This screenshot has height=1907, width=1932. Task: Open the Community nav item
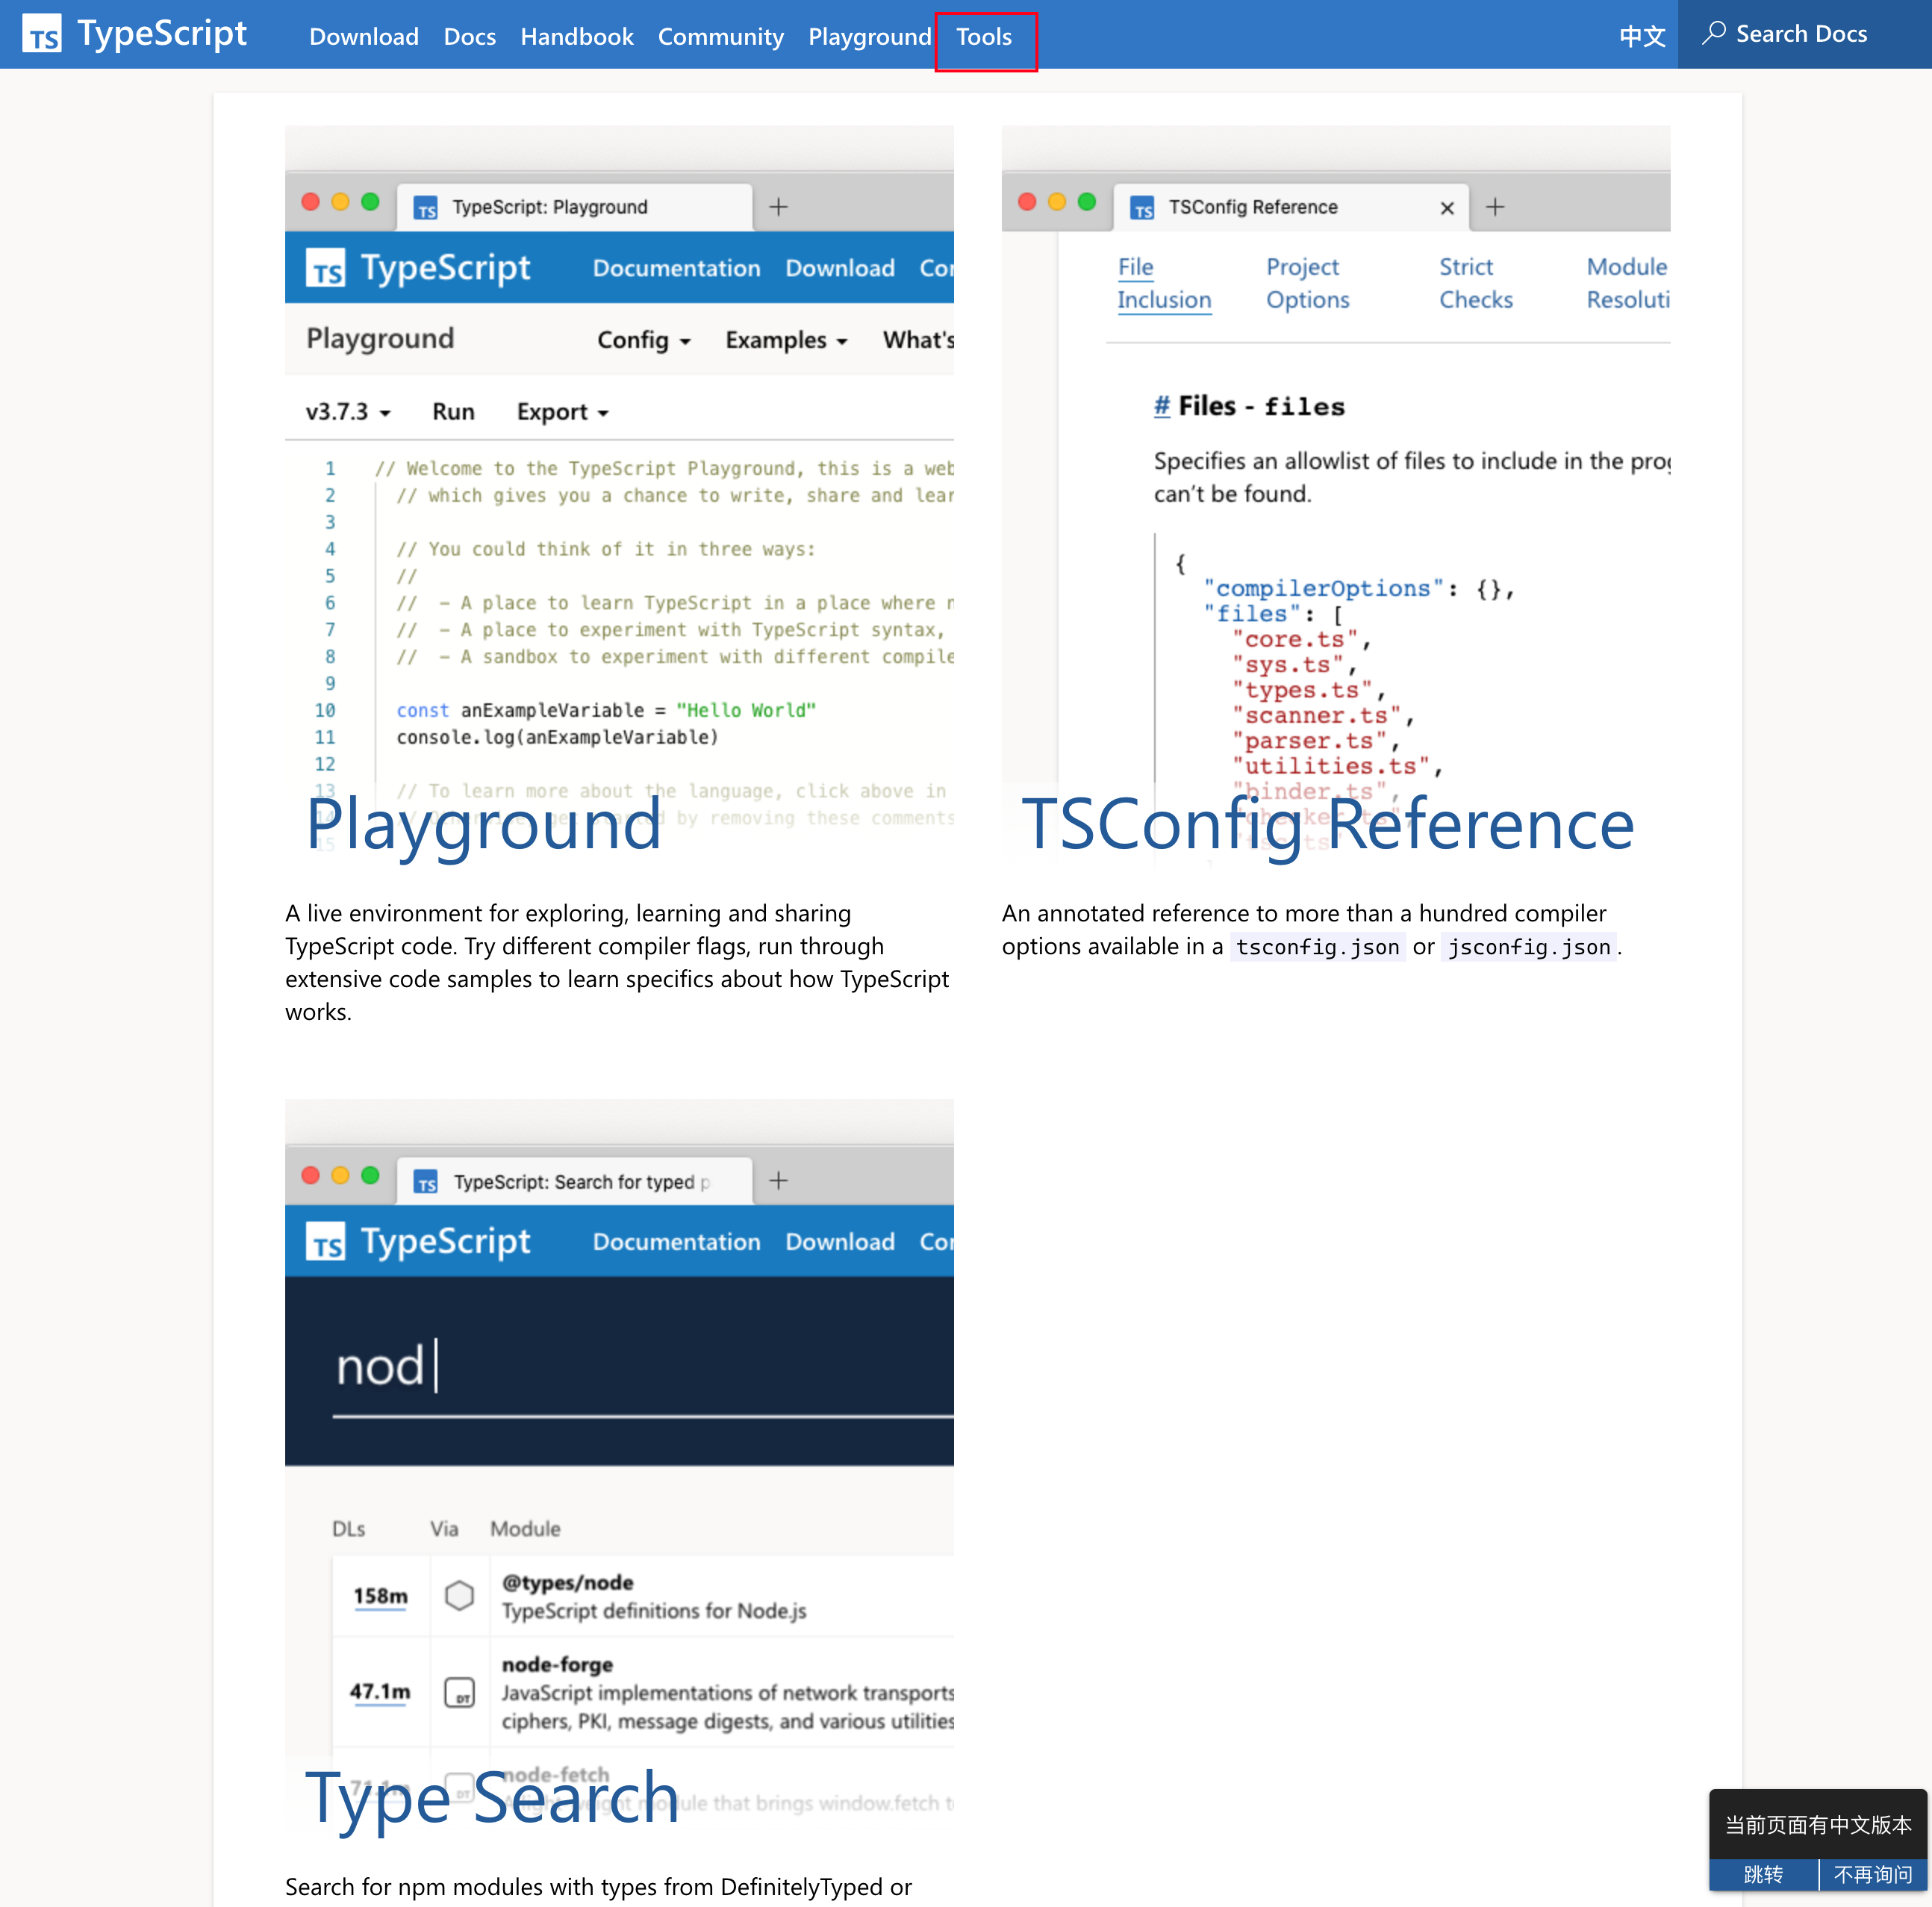720,36
